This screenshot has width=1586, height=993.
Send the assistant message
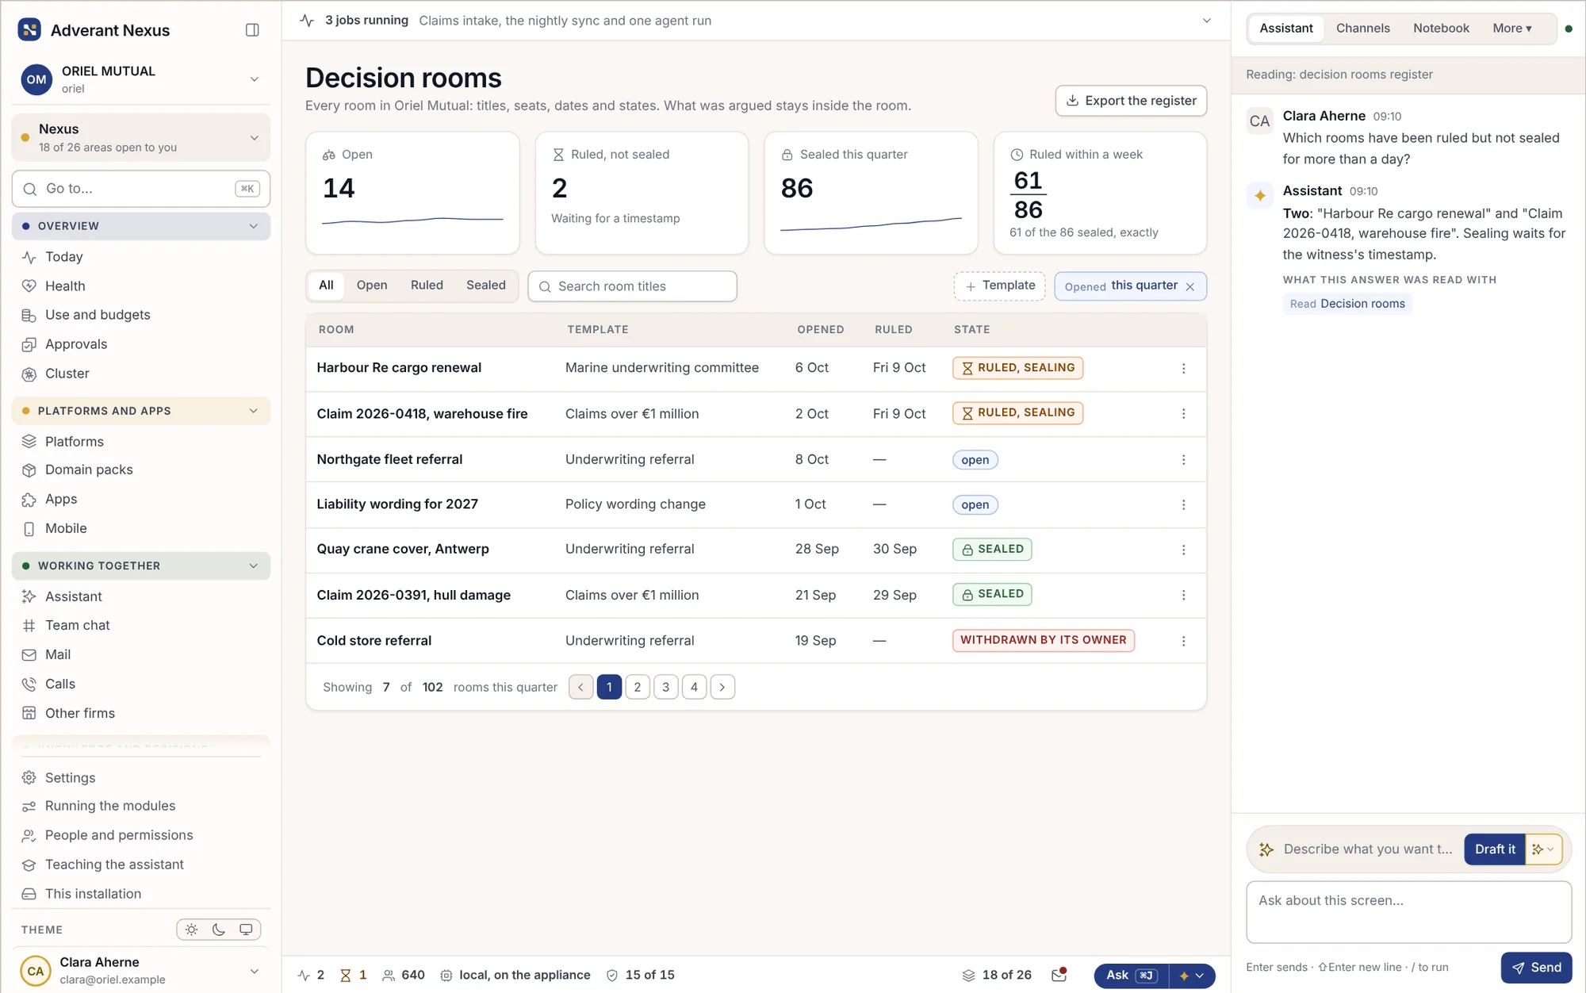tap(1536, 968)
